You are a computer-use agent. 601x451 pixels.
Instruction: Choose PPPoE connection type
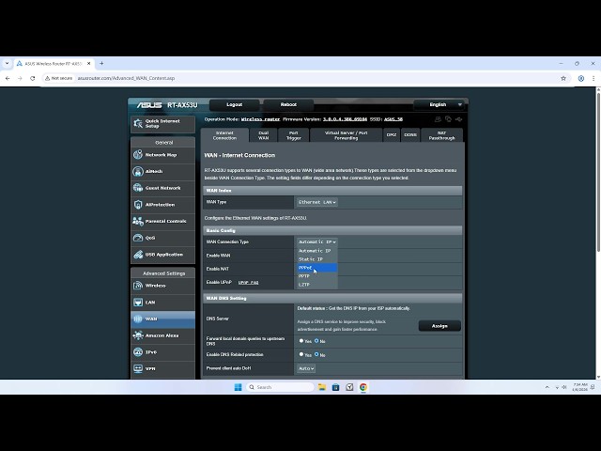pyautogui.click(x=317, y=268)
